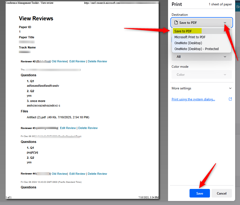Image resolution: width=240 pixels, height=205 pixels.
Task: Click Edit Review for Reviewer #2
Action: coord(77,62)
